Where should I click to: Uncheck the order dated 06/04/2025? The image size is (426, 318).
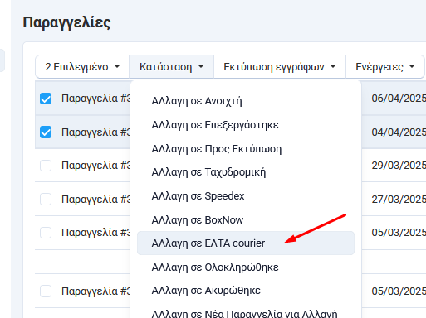point(46,99)
